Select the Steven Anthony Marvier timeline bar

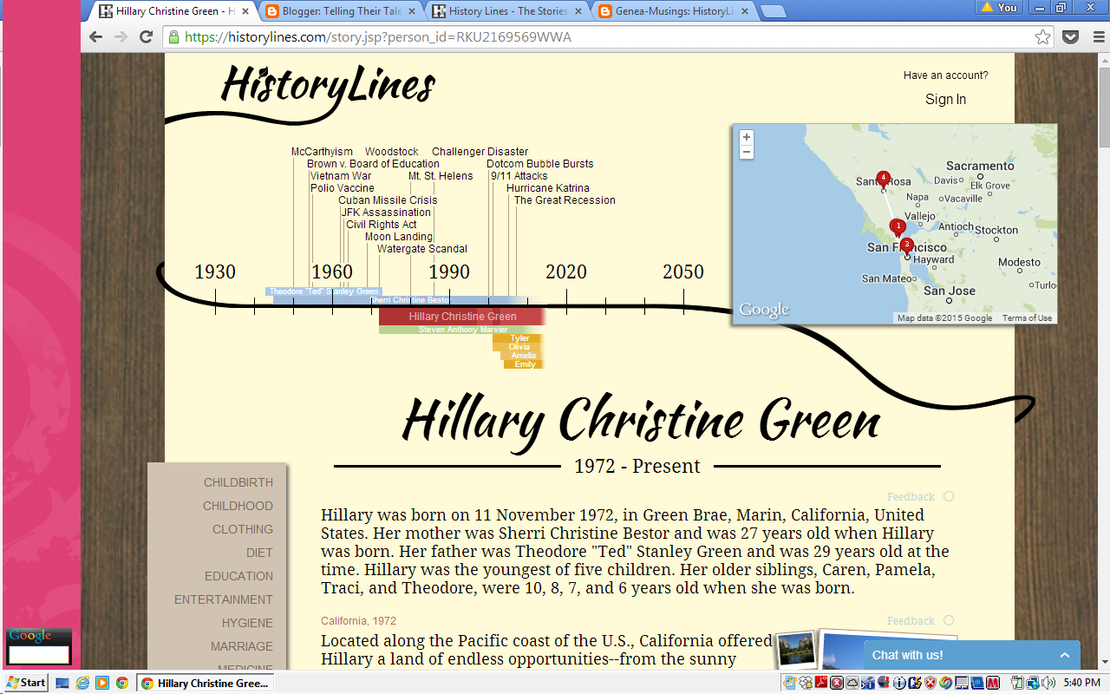(461, 330)
